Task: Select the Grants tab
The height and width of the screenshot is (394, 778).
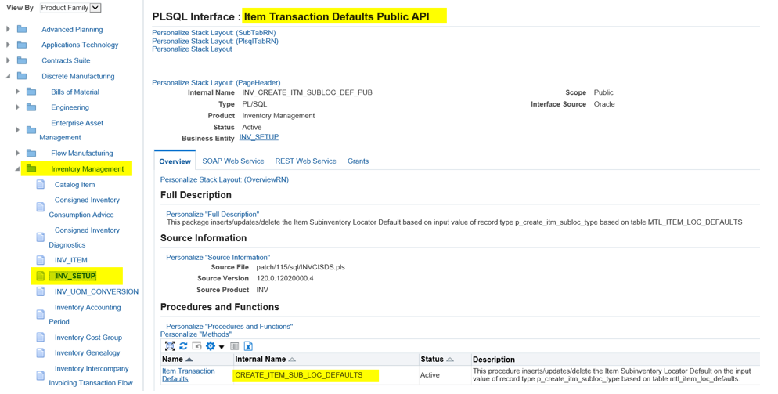Action: (358, 161)
